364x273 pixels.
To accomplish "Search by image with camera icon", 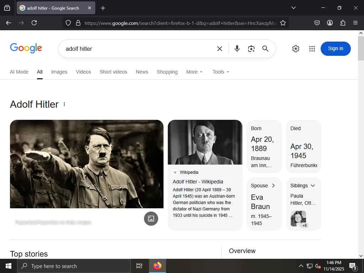I will point(251,49).
